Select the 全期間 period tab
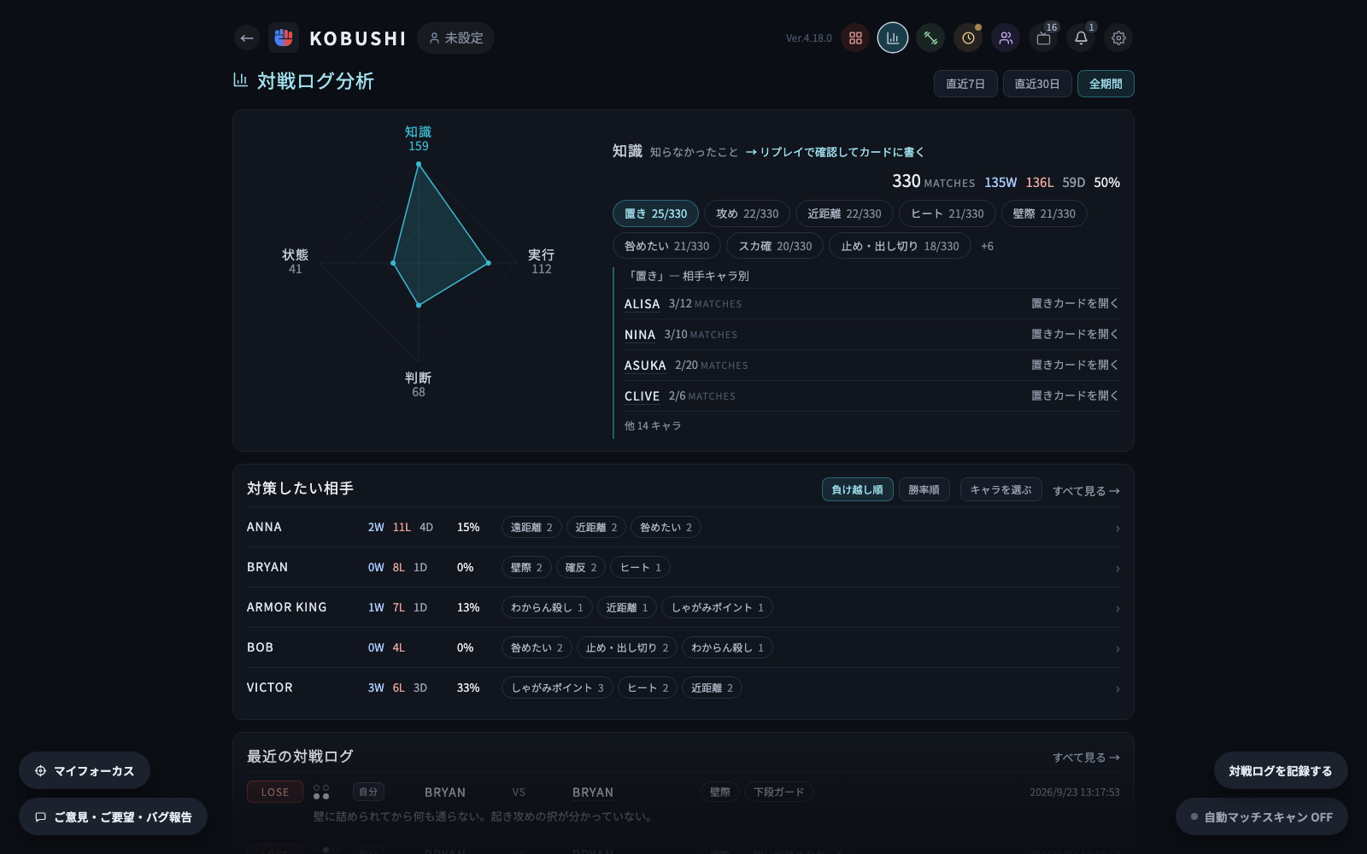The image size is (1367, 854). point(1106,84)
